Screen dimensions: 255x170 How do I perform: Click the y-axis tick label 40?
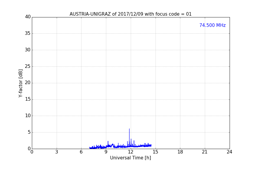[x=28, y=17]
